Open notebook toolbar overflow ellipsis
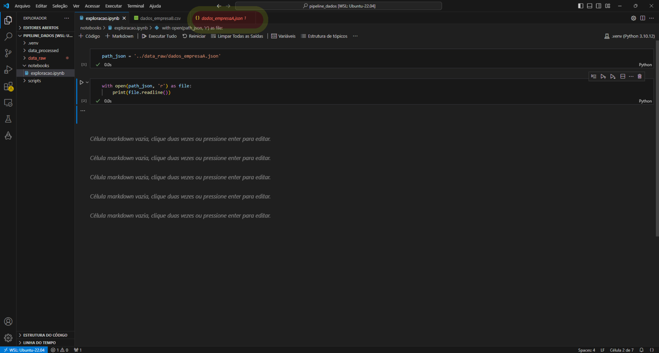This screenshot has height=353, width=659. tap(355, 36)
